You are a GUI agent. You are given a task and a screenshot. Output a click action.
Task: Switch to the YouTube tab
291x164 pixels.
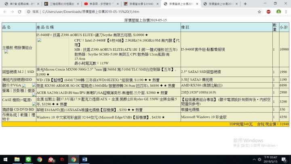pyautogui.click(x=101, y=4)
